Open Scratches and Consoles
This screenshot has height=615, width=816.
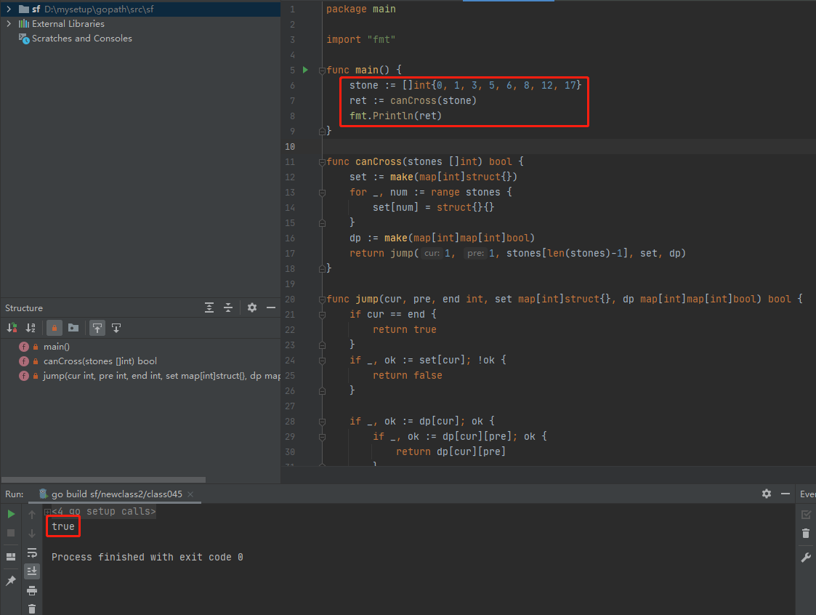click(x=81, y=39)
